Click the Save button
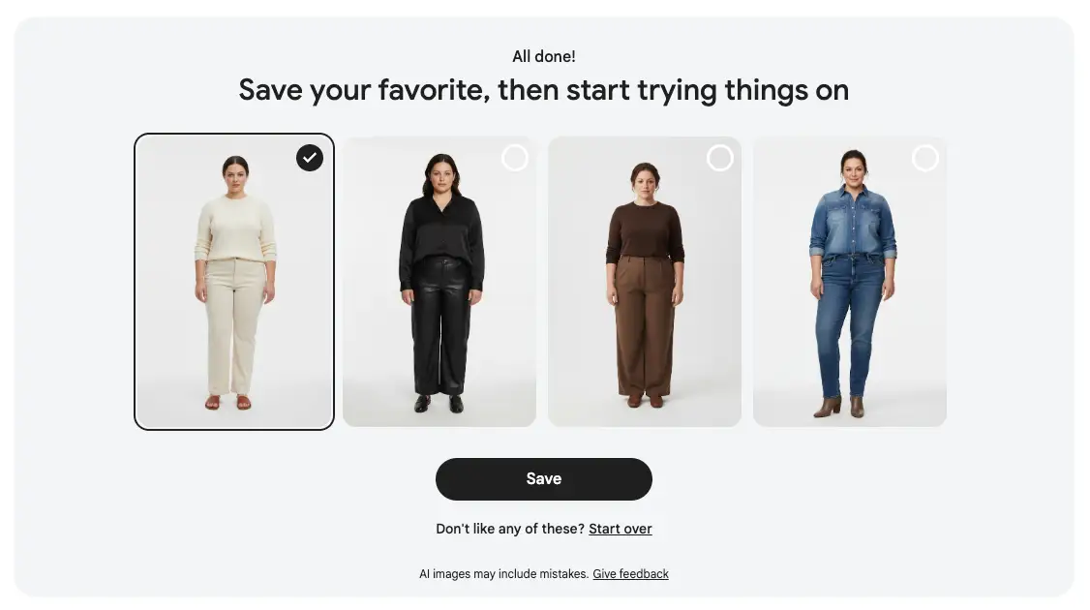 tap(544, 479)
